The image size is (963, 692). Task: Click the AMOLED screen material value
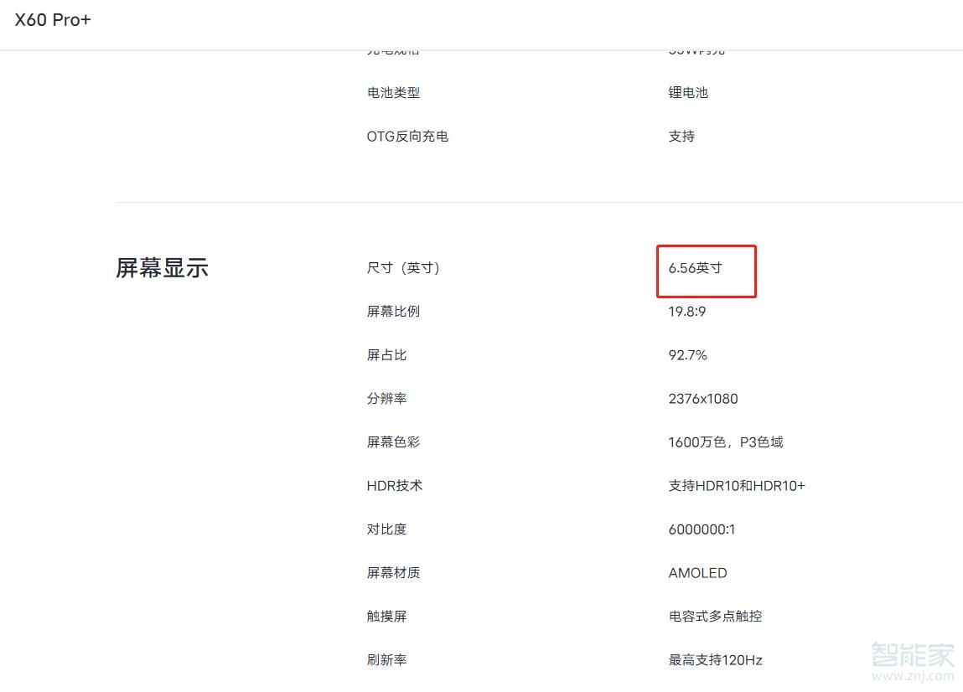[698, 573]
